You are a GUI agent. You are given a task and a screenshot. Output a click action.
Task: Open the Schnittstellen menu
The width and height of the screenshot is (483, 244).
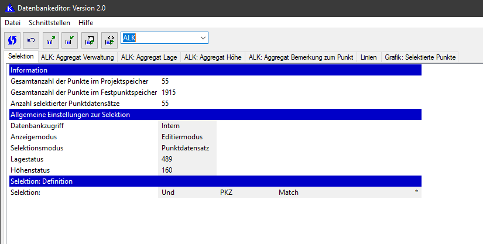click(49, 22)
